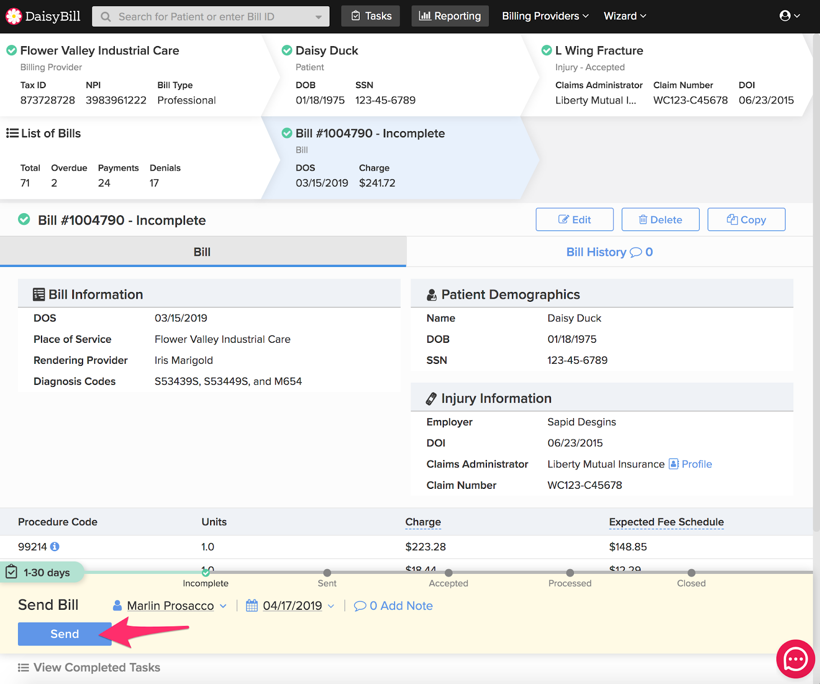Click the Edit bill button
Image resolution: width=820 pixels, height=684 pixels.
coord(575,220)
